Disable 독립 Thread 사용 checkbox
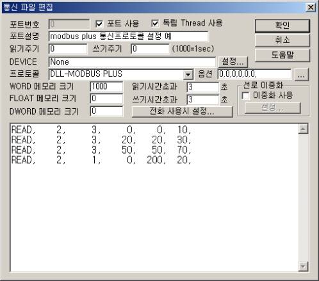319x281 pixels. [155, 24]
